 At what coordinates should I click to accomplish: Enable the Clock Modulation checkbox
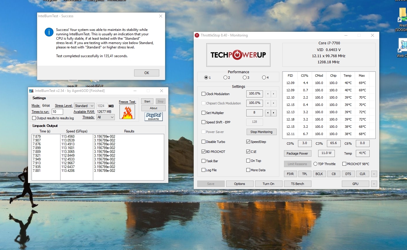click(x=203, y=94)
